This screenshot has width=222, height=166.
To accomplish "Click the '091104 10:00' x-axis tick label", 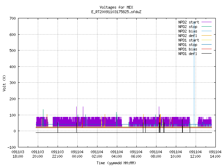I will point(176,154).
